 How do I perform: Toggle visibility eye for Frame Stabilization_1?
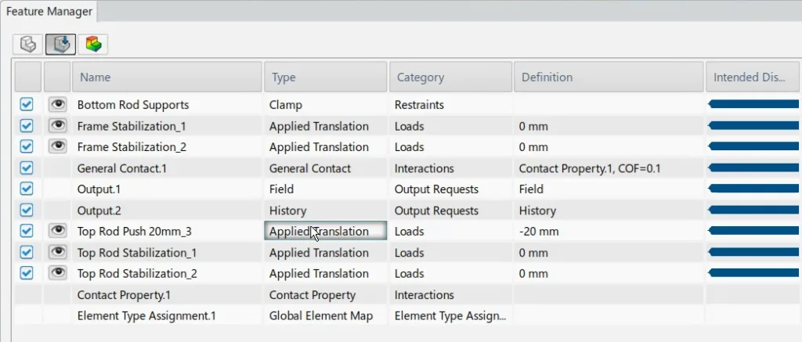(x=56, y=125)
